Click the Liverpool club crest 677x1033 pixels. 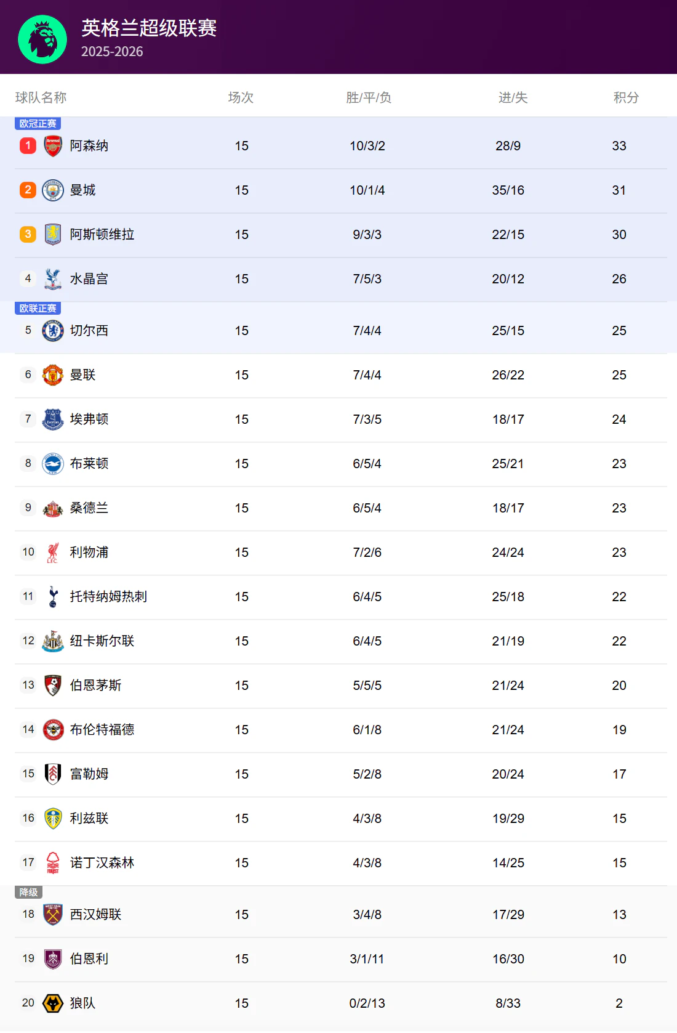[53, 553]
